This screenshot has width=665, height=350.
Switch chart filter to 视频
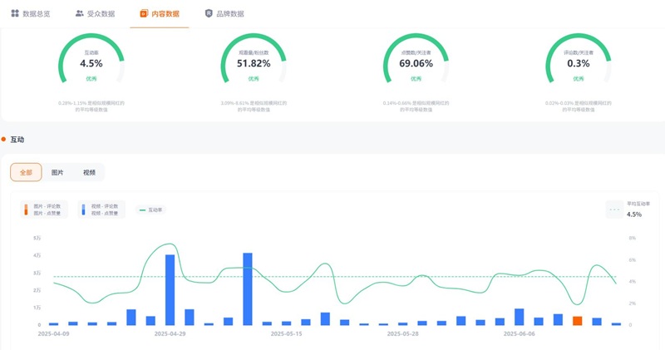coord(89,172)
